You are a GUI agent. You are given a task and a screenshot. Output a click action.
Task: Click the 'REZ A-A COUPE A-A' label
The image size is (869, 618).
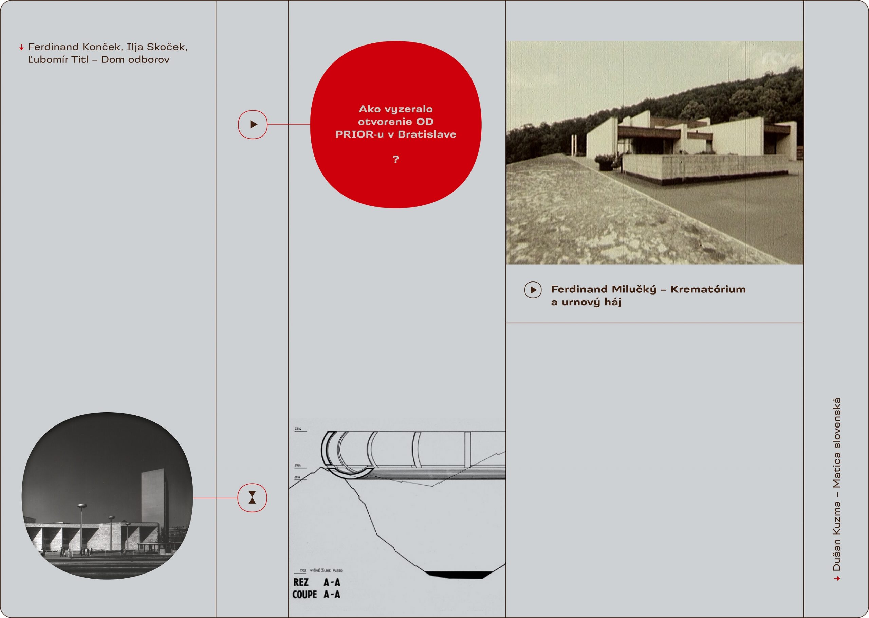tap(316, 588)
